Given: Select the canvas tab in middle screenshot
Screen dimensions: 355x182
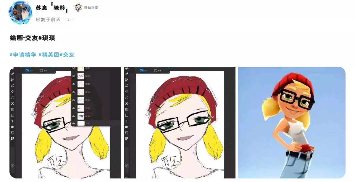Looking at the screenshot, I should pyautogui.click(x=157, y=70).
